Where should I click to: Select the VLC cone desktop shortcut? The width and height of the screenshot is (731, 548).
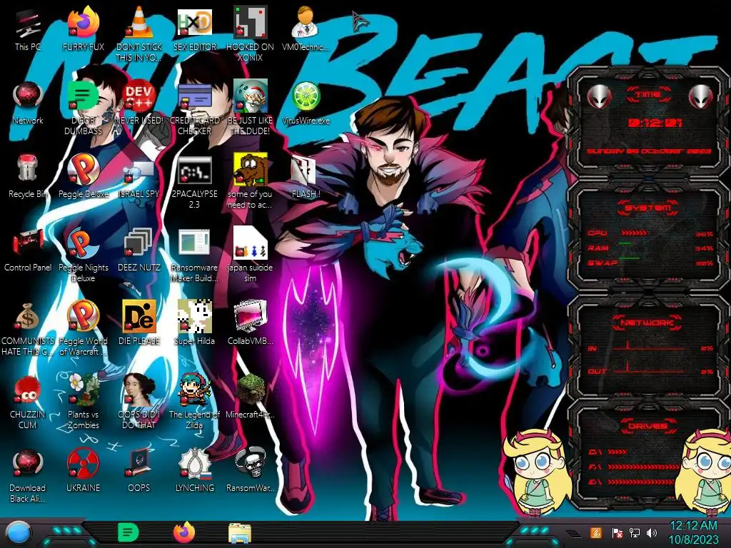(139, 22)
